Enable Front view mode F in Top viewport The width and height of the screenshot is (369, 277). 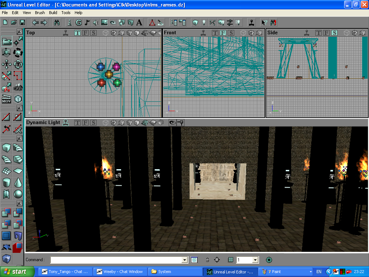tap(85, 33)
